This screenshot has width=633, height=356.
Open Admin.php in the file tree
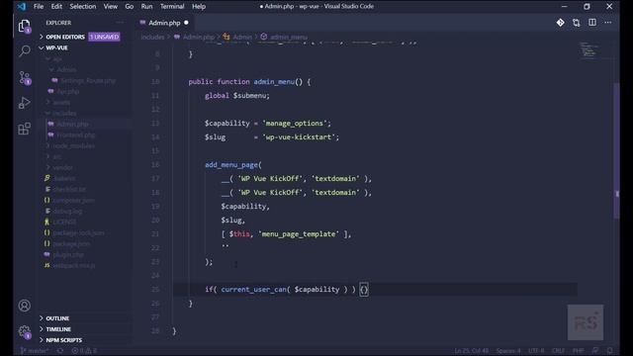[x=72, y=124]
